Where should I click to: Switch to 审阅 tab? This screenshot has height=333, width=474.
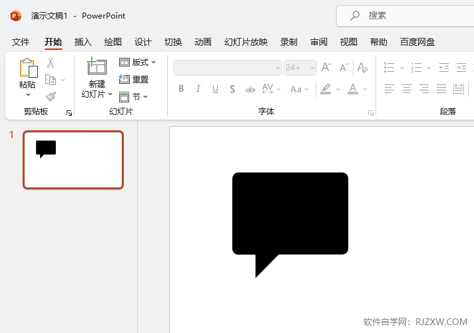tap(319, 42)
